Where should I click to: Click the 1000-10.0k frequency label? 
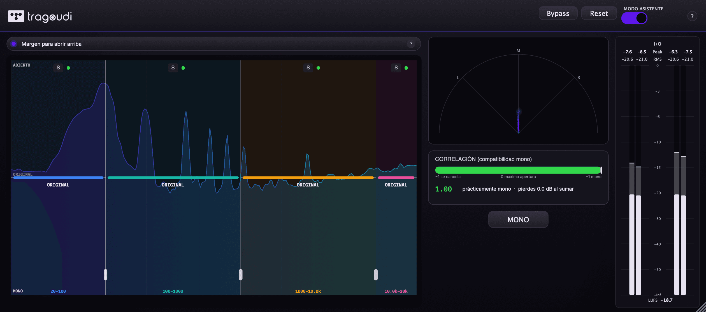[308, 291]
